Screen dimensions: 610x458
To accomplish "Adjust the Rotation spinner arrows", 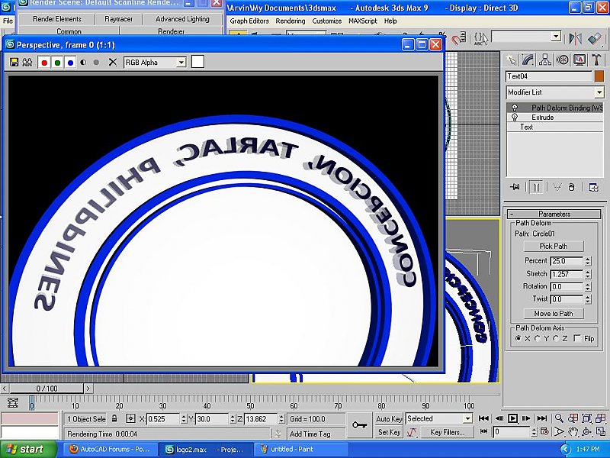I will [x=588, y=287].
